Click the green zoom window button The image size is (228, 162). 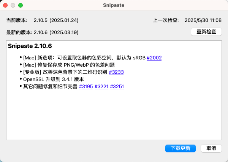[21, 6]
